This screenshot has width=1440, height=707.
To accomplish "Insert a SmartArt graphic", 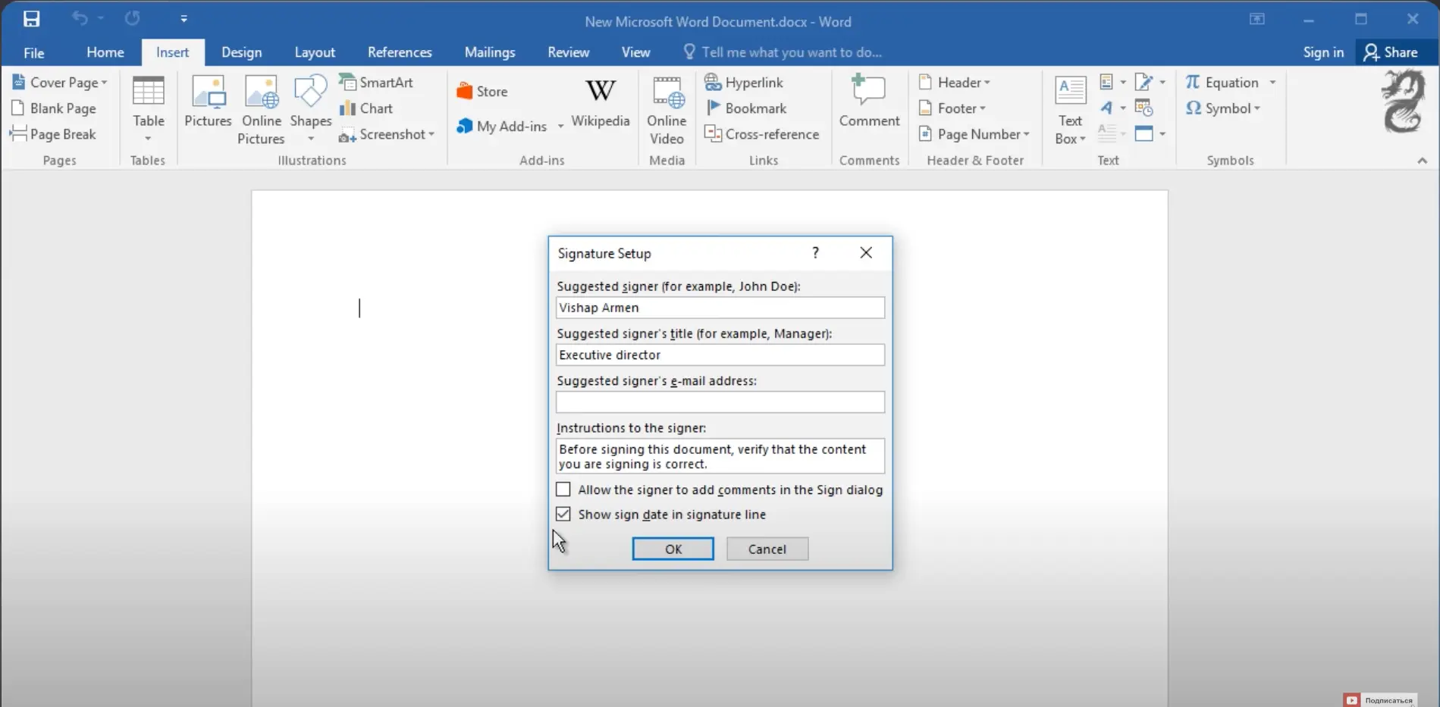I will [376, 83].
